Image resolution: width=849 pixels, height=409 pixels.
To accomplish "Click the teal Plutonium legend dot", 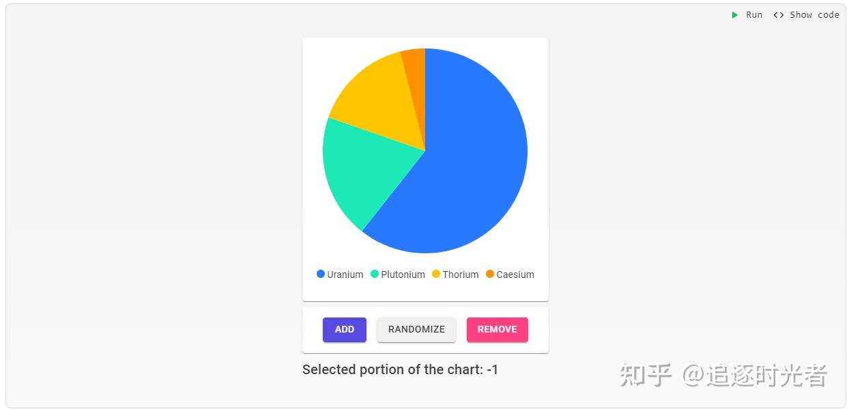I will (375, 274).
